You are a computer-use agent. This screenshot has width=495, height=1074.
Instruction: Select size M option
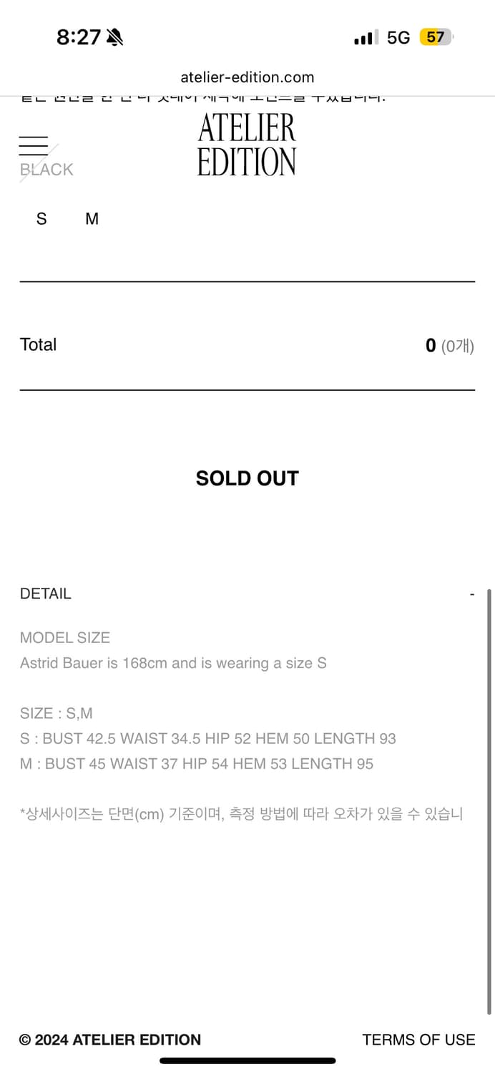(x=92, y=219)
